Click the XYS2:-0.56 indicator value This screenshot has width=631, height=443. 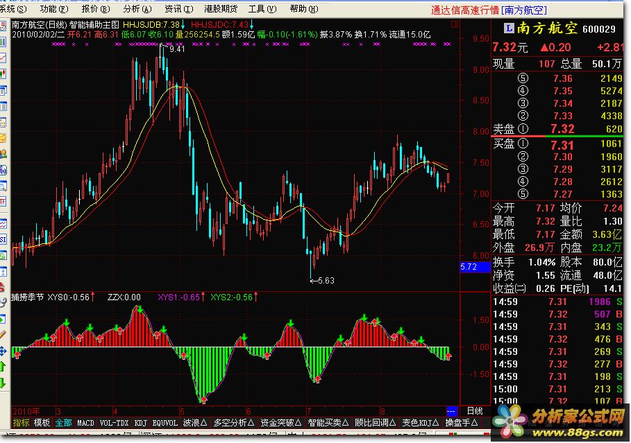231,297
